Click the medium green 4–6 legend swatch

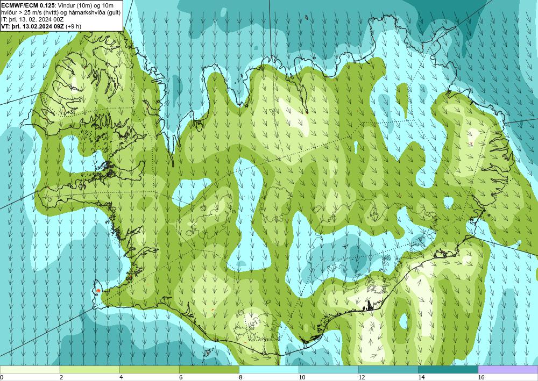pyautogui.click(x=149, y=370)
